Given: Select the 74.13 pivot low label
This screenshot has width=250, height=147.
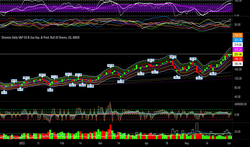Looking at the screenshot, I should [x=4, y=92].
